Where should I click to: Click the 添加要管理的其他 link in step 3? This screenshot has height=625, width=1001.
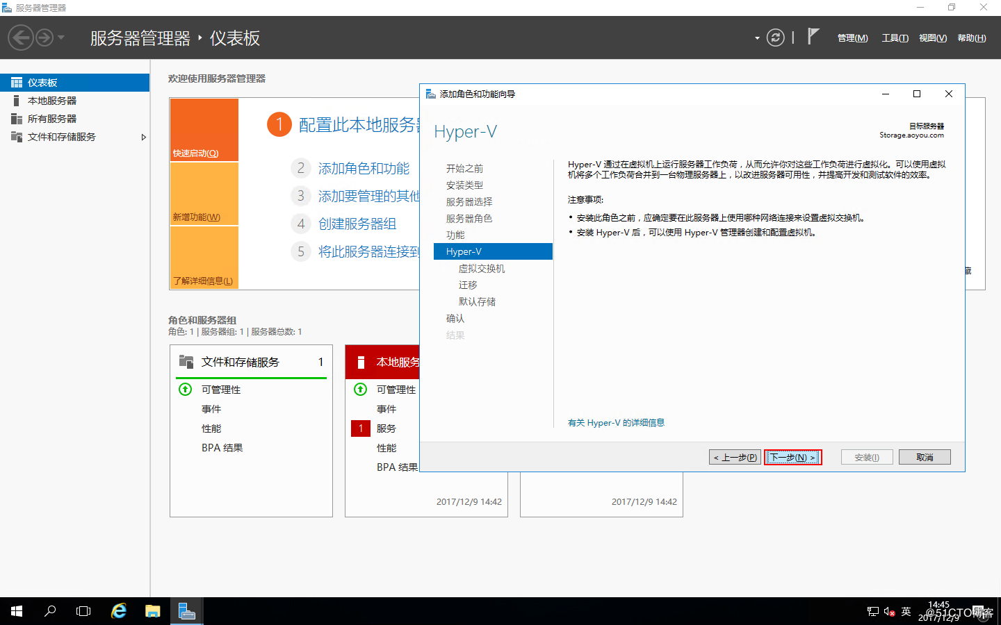(368, 197)
